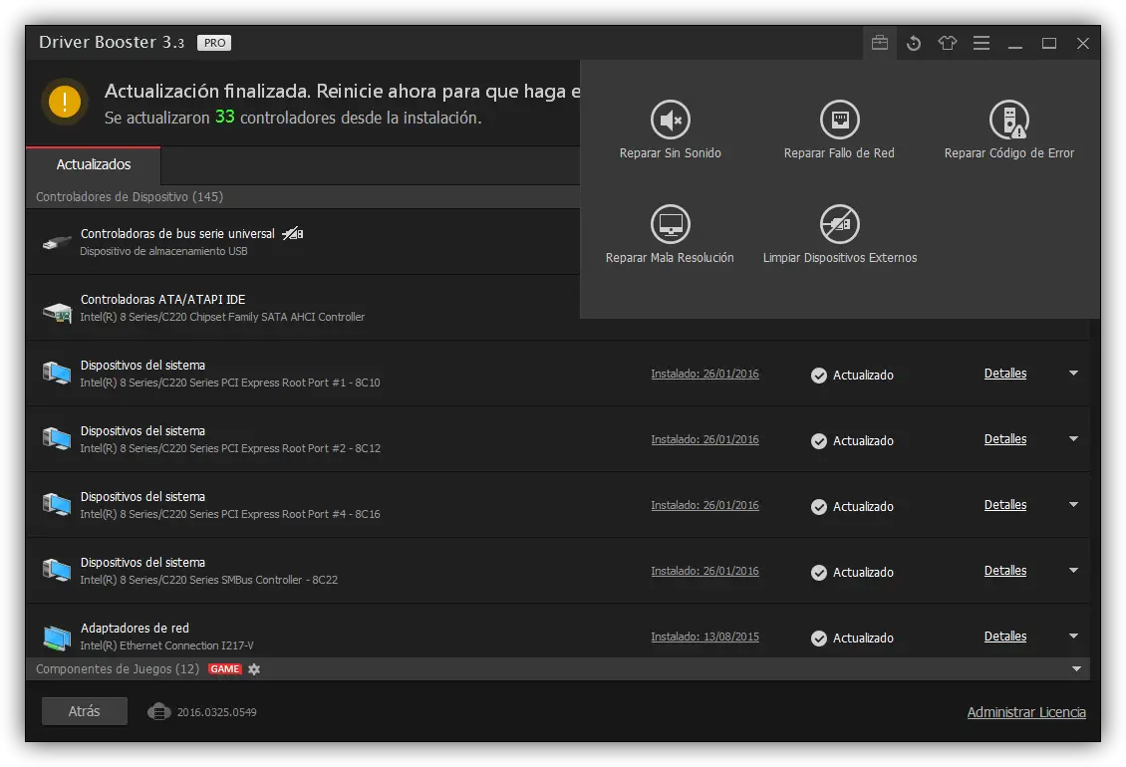Expand the dropdown arrow for SMBus Controller row

1073,570
